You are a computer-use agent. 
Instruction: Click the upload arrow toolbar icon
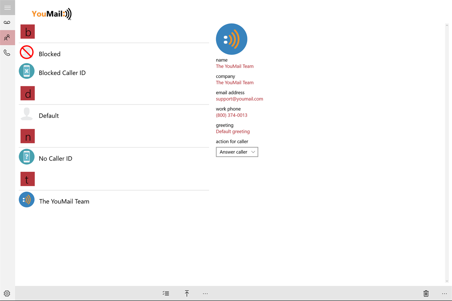(187, 294)
